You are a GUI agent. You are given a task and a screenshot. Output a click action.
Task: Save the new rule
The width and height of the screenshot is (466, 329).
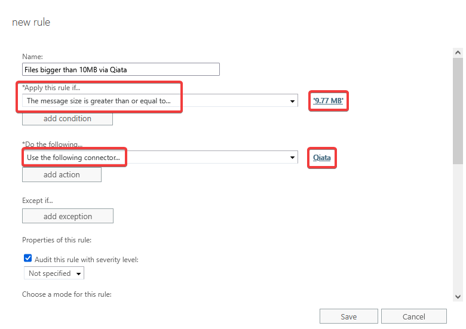348,316
